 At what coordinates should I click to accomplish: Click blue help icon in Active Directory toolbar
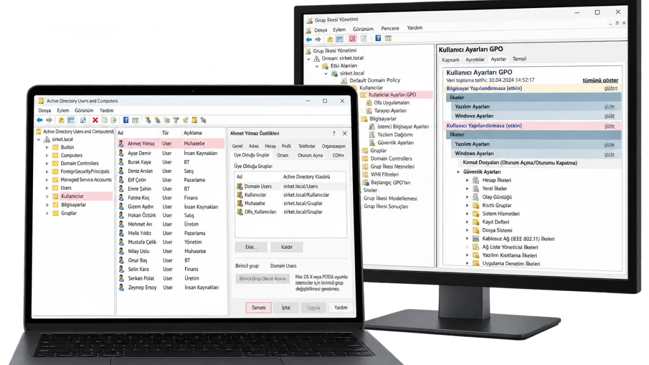(126, 120)
